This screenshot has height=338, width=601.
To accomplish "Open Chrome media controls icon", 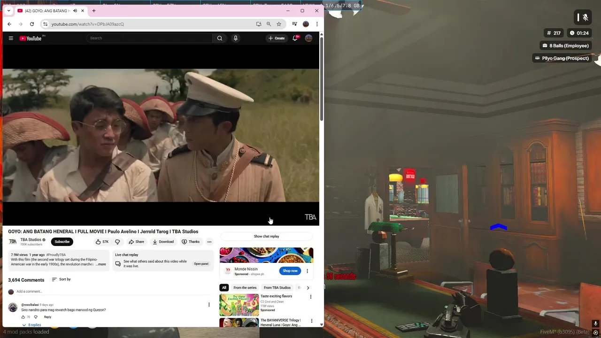I will [x=294, y=24].
